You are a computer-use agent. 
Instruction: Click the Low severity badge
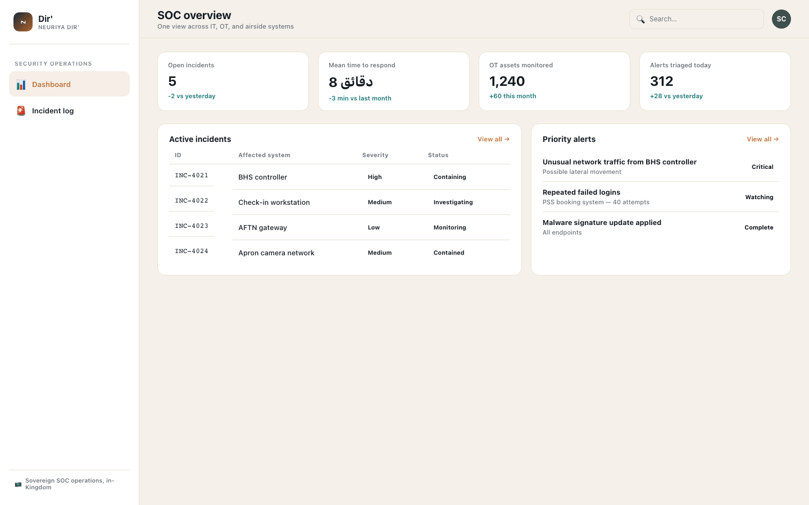point(374,228)
